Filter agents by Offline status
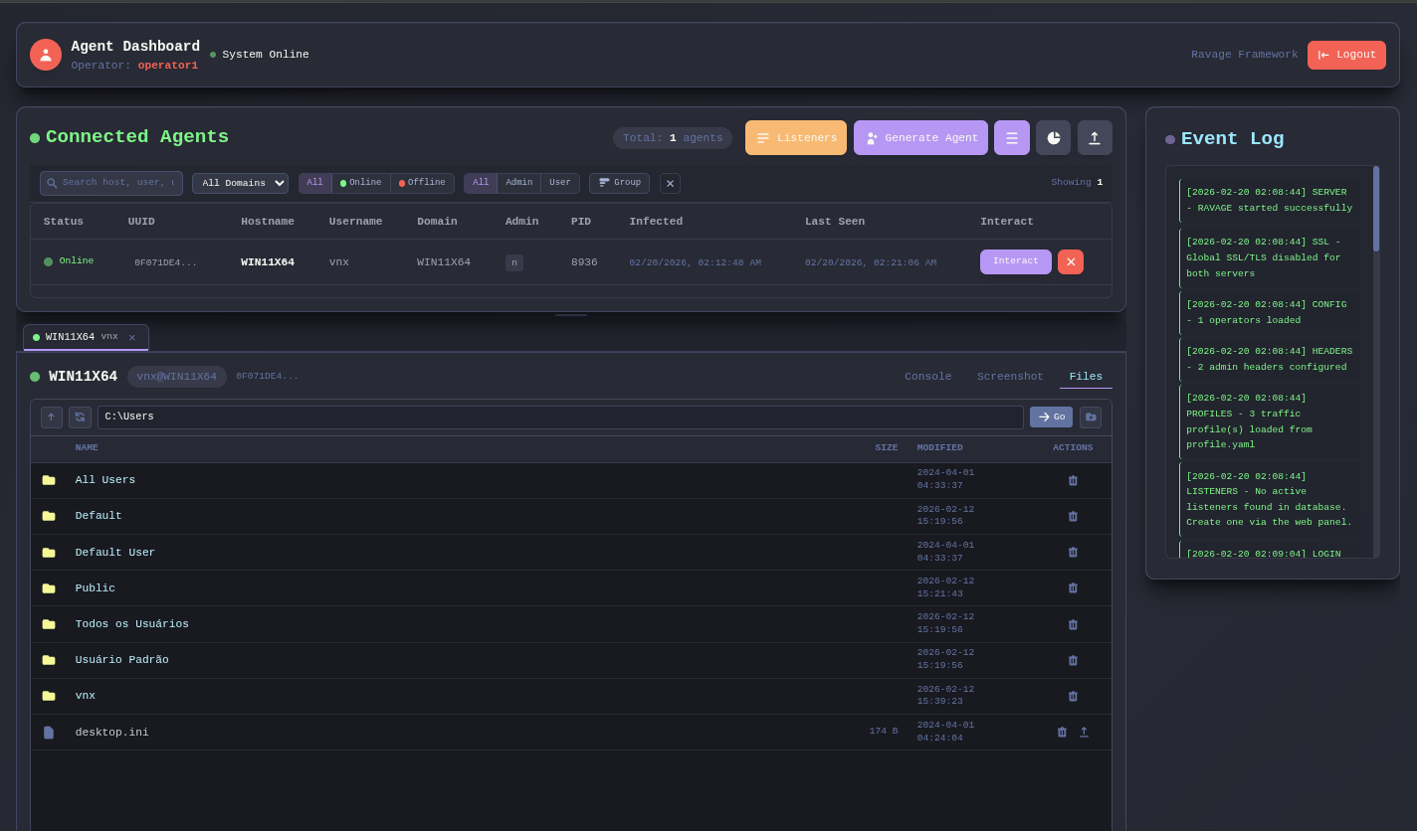The image size is (1417, 831). [422, 183]
